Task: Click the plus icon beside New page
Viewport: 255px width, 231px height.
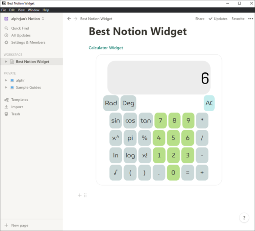Action: (x=6, y=225)
